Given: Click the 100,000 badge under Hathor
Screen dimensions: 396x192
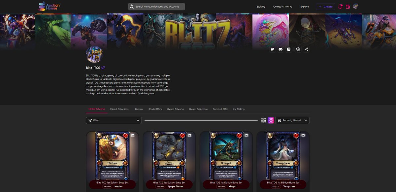Looking at the screenshot, I should coord(107,186).
